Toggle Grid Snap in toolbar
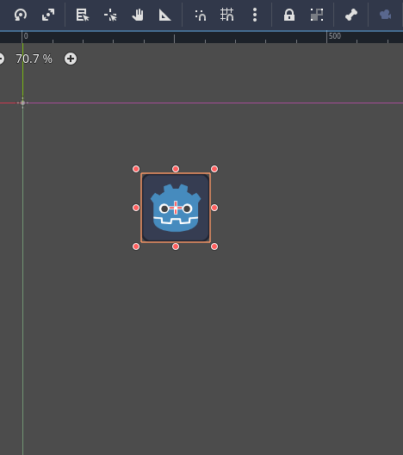The width and height of the screenshot is (403, 455). (x=227, y=15)
